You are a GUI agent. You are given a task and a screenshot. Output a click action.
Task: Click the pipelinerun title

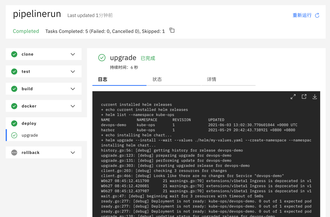[37, 14]
